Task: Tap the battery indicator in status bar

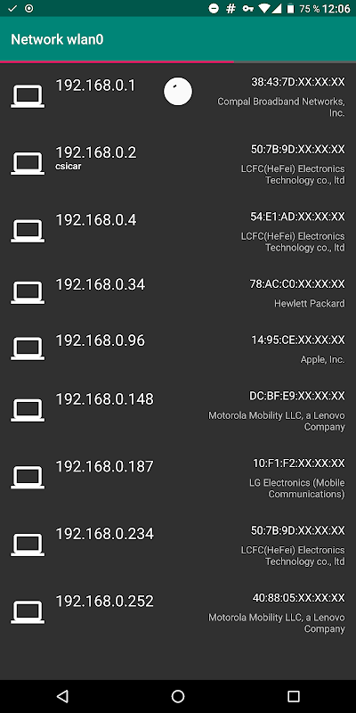Action: tap(290, 8)
